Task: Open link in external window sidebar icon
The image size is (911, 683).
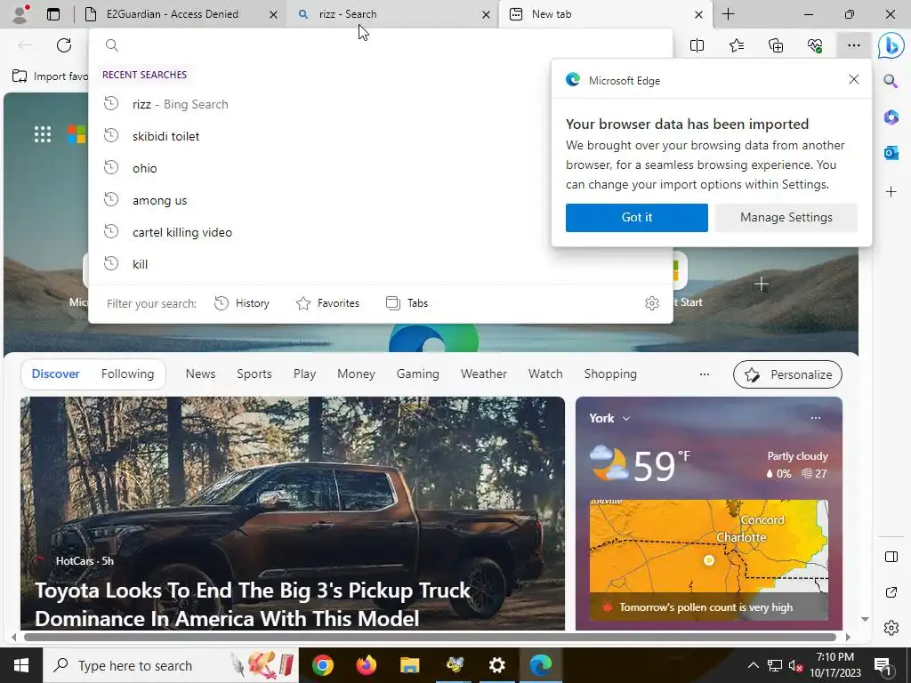Action: coord(891,592)
